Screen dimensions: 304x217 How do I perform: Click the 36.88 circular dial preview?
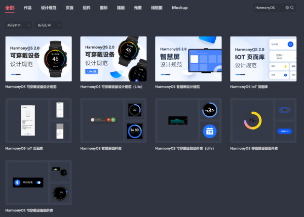point(135,131)
